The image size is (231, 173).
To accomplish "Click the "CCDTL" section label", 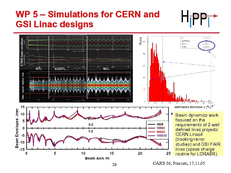I will [60, 69].
